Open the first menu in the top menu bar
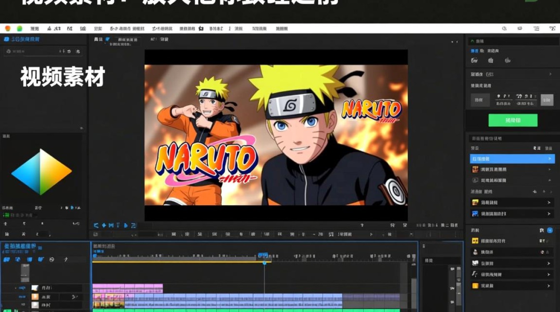Viewport: 560px width, 312px height. pyautogui.click(x=35, y=29)
